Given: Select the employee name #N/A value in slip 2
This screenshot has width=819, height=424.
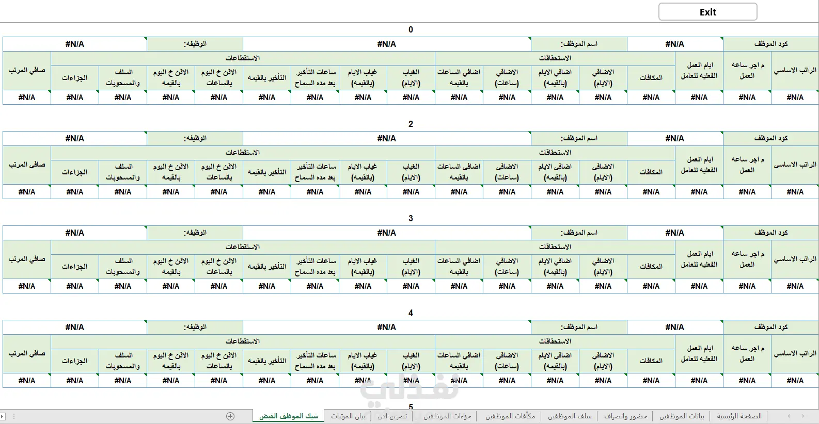Looking at the screenshot, I should 387,138.
